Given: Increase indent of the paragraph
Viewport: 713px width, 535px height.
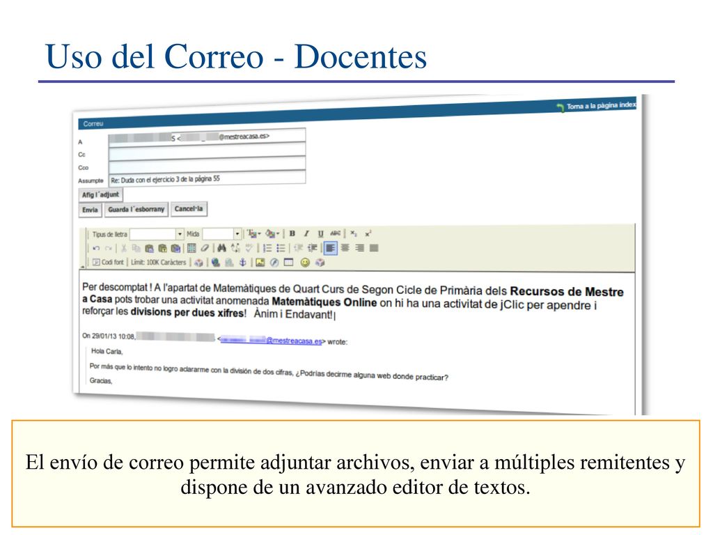Looking at the screenshot, I should click(x=313, y=248).
